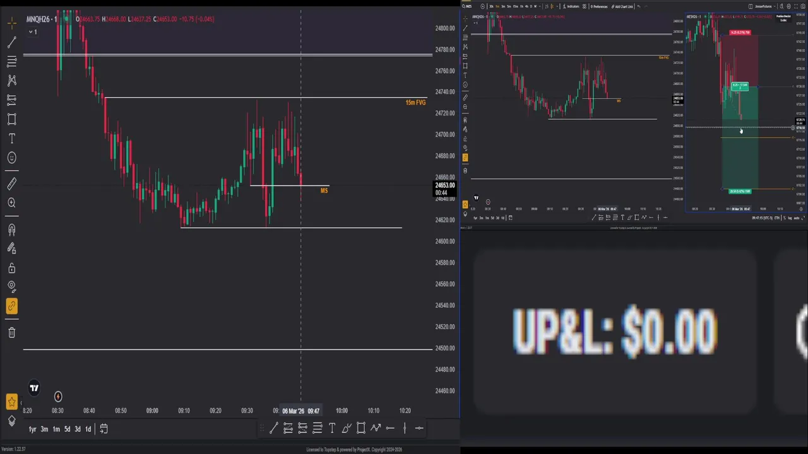The image size is (808, 454).
Task: Open Indicators in the top-right window toolbar
Action: point(571,6)
